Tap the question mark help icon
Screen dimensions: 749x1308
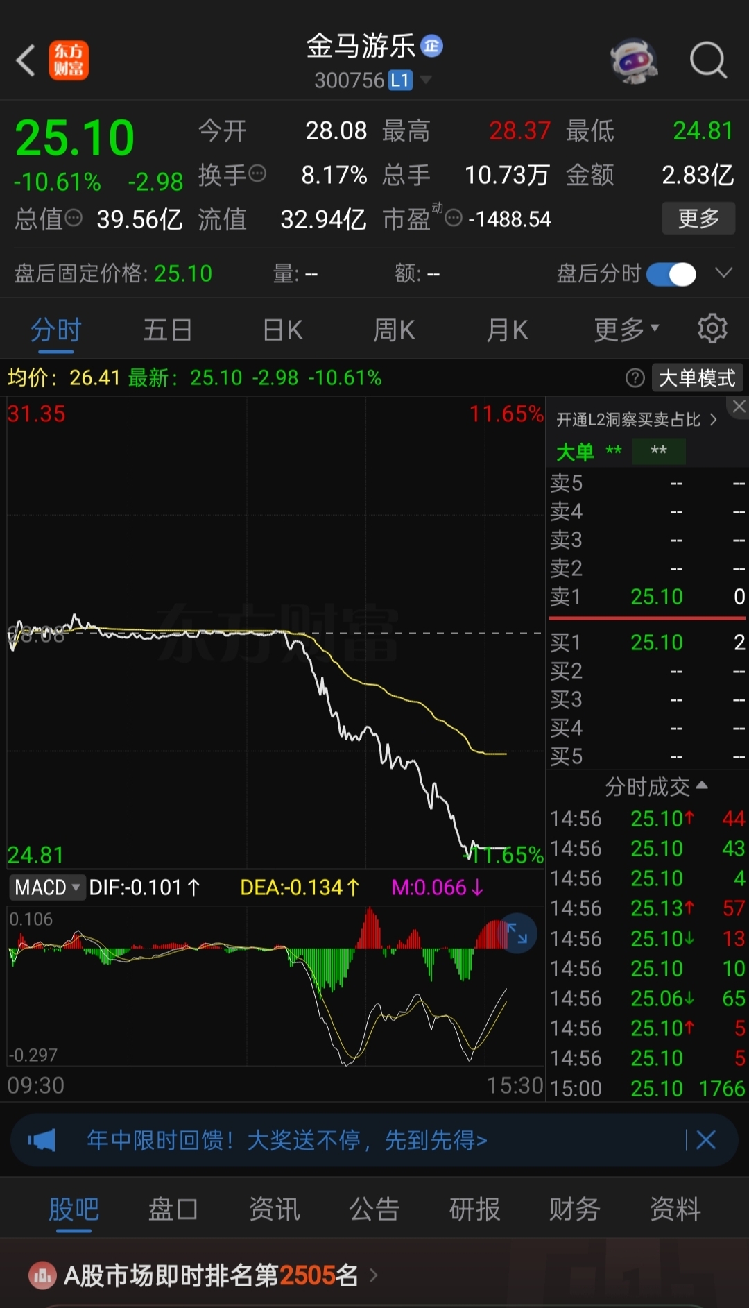[x=635, y=377]
